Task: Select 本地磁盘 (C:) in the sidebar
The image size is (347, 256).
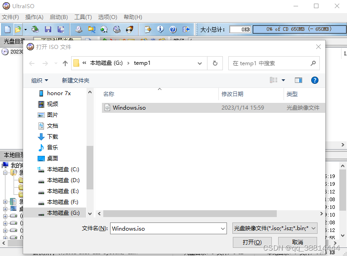Action: (x=58, y=169)
